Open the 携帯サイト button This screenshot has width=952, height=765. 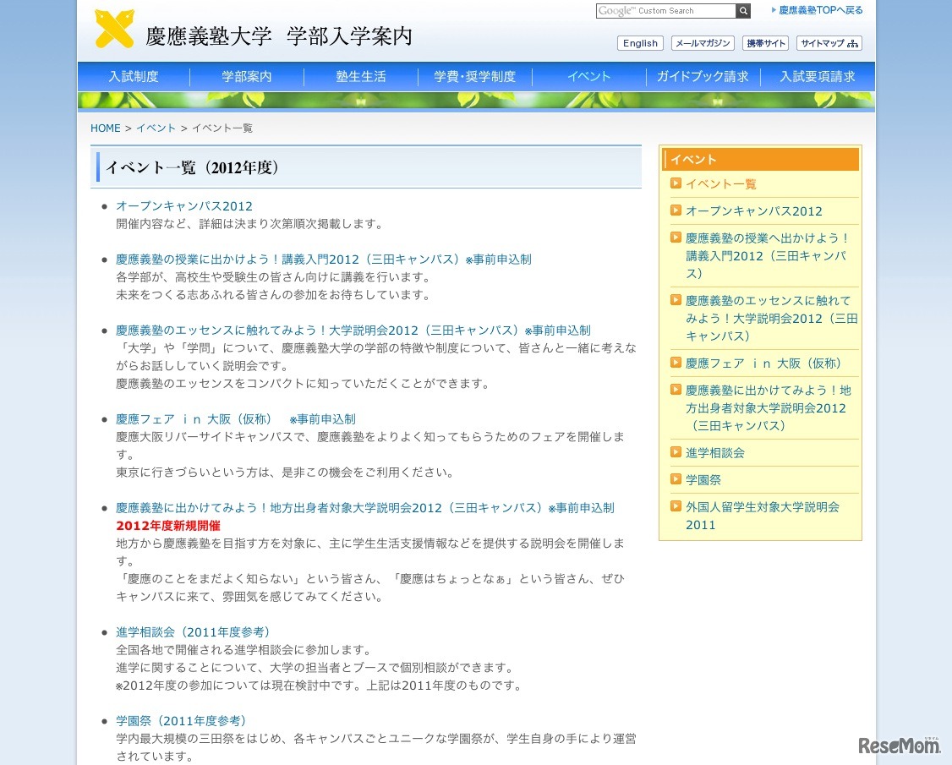point(766,43)
